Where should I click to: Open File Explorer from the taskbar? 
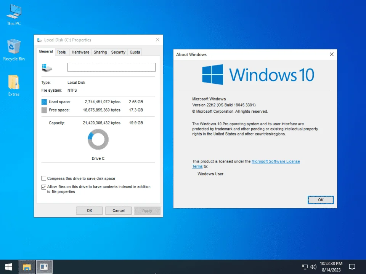point(27,267)
